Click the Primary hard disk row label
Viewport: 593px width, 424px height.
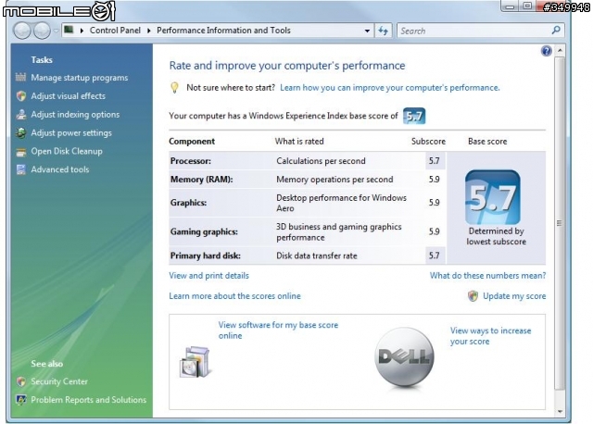[x=206, y=256]
